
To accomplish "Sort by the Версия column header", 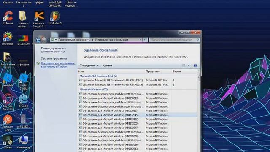I will tap(184, 71).
